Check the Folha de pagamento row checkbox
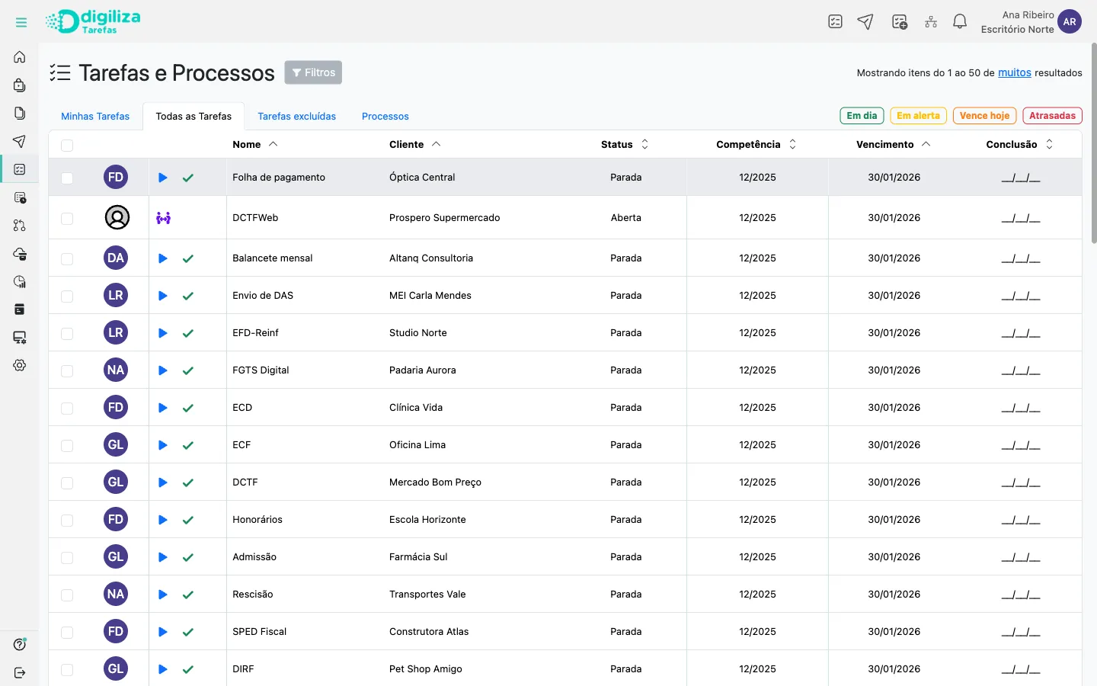The height and width of the screenshot is (686, 1097). pyautogui.click(x=67, y=178)
